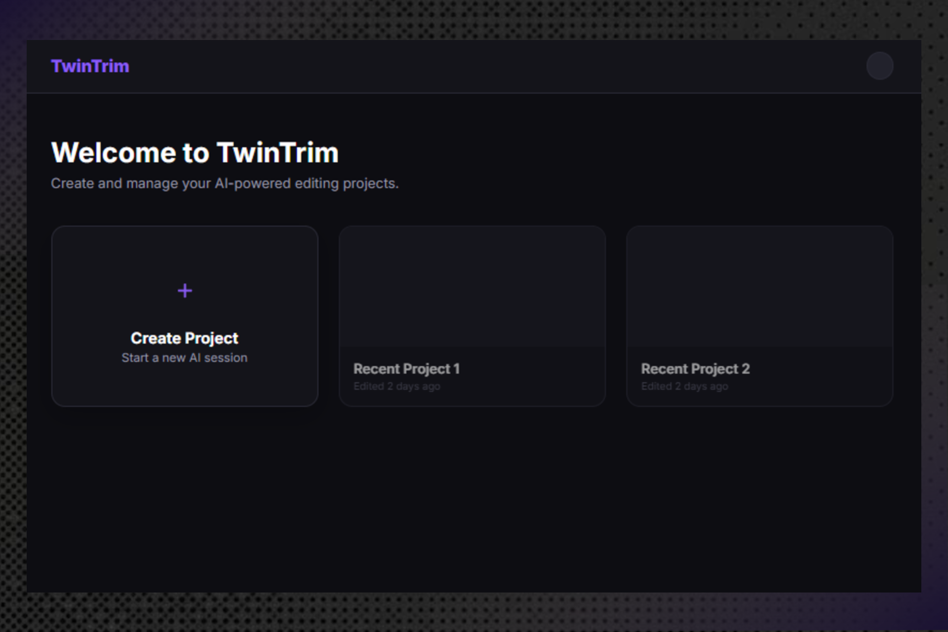
Task: Open the user avatar circle
Action: pyautogui.click(x=879, y=66)
